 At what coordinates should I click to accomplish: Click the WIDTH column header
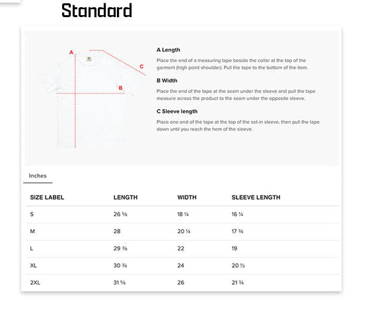(x=187, y=197)
